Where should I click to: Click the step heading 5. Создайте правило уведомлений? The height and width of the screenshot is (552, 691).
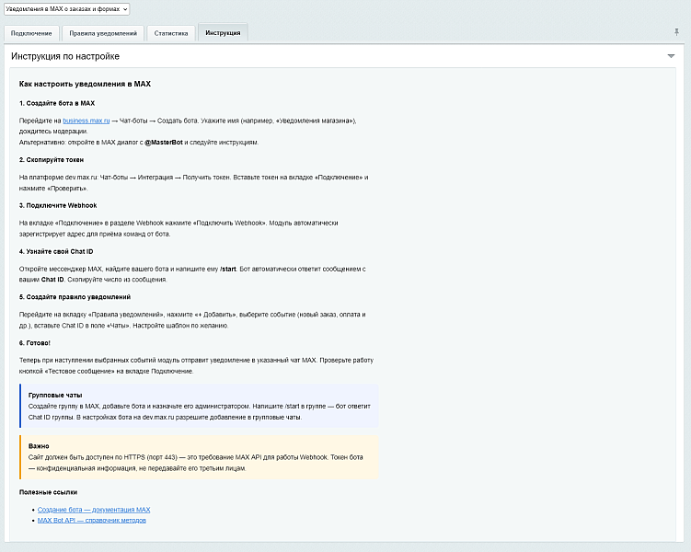pyautogui.click(x=75, y=297)
